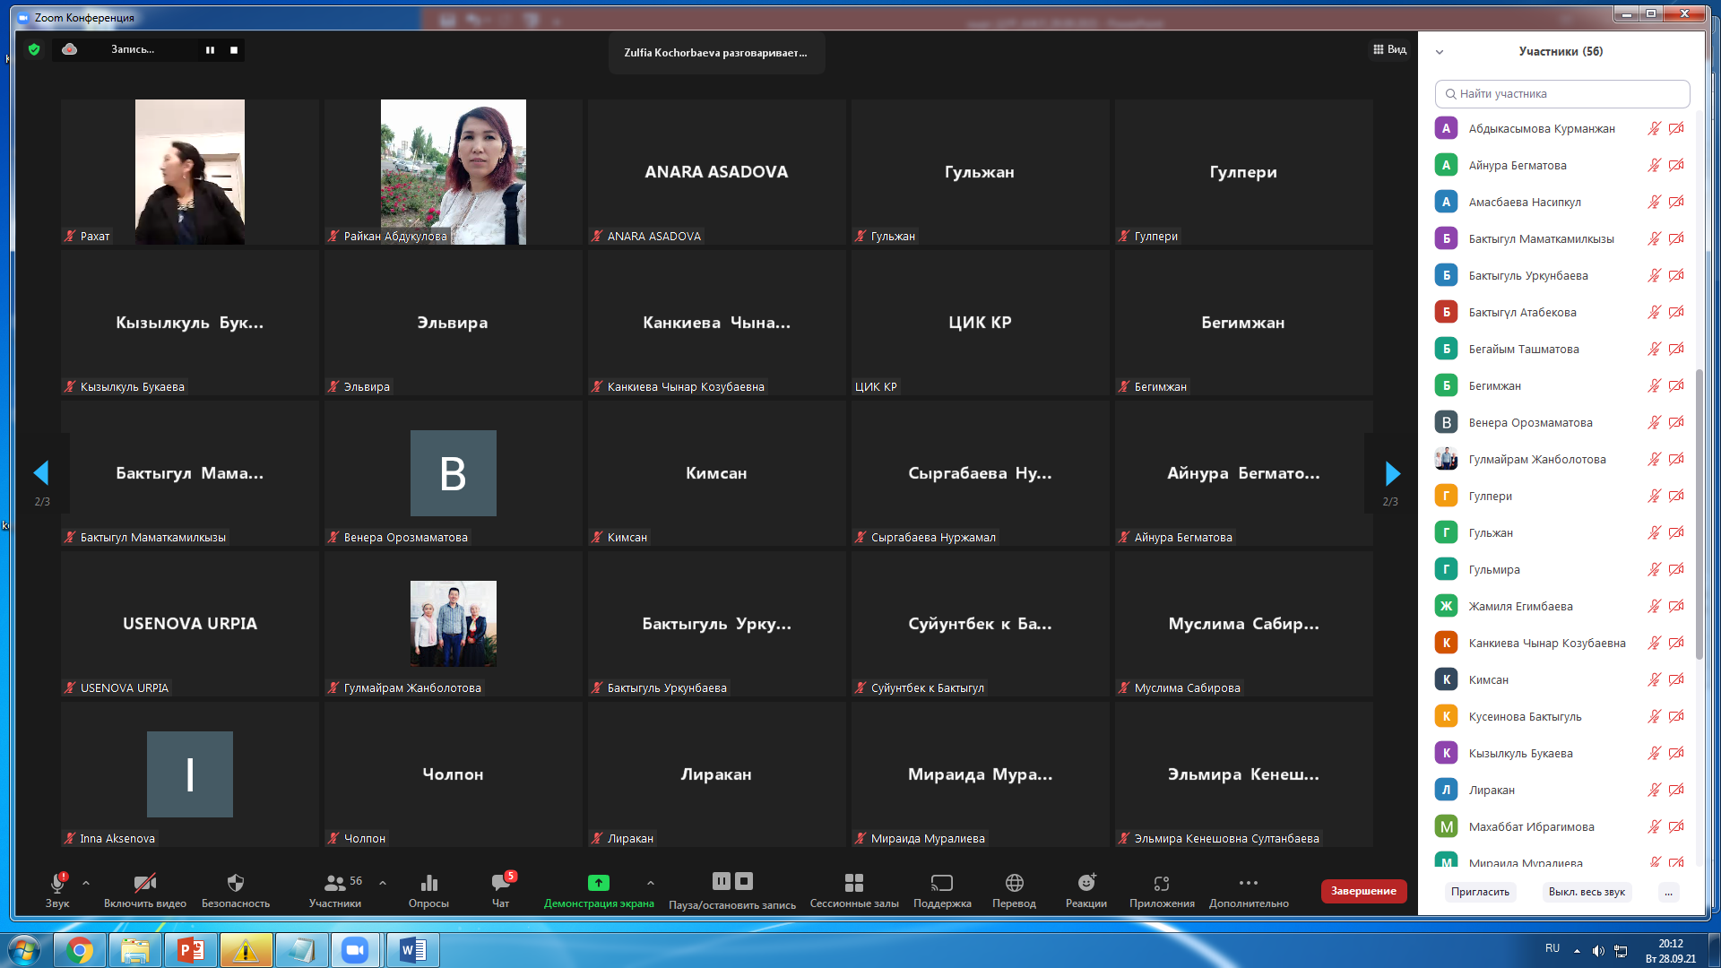1721x968 pixels.
Task: Click the Приложения apps icon
Action: pyautogui.click(x=1161, y=885)
